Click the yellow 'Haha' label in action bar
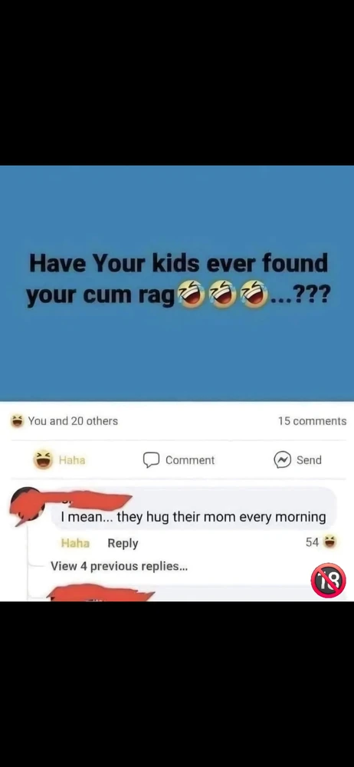354x767 pixels. point(72,459)
